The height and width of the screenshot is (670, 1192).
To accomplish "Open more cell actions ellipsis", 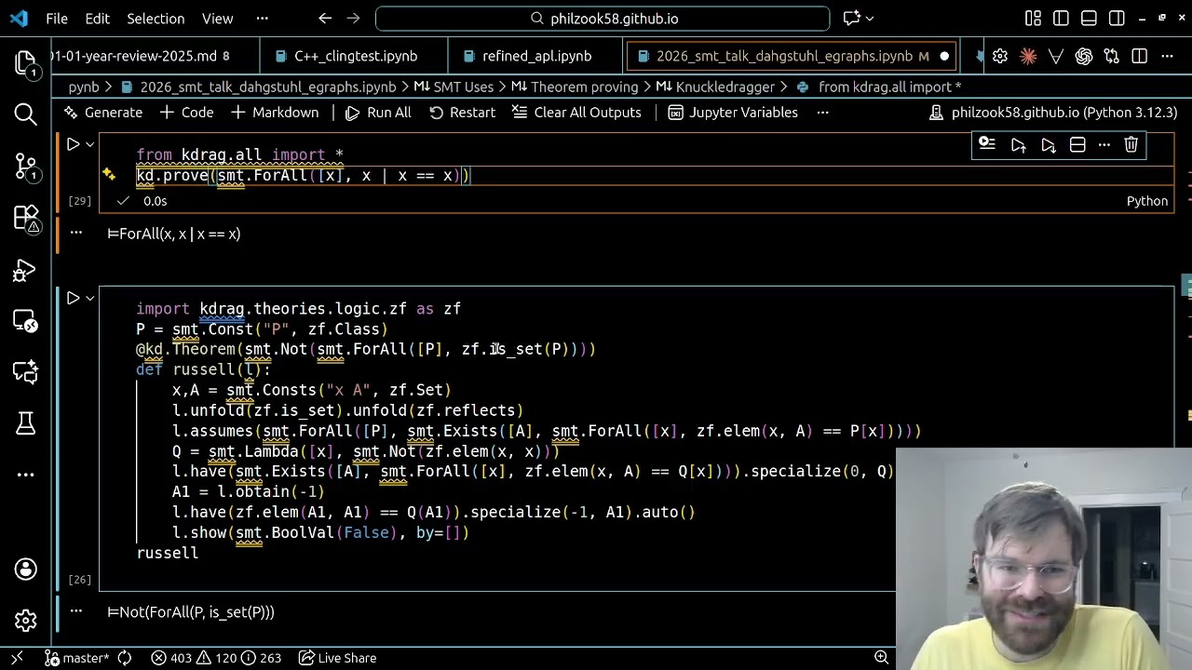I will [x=1104, y=144].
